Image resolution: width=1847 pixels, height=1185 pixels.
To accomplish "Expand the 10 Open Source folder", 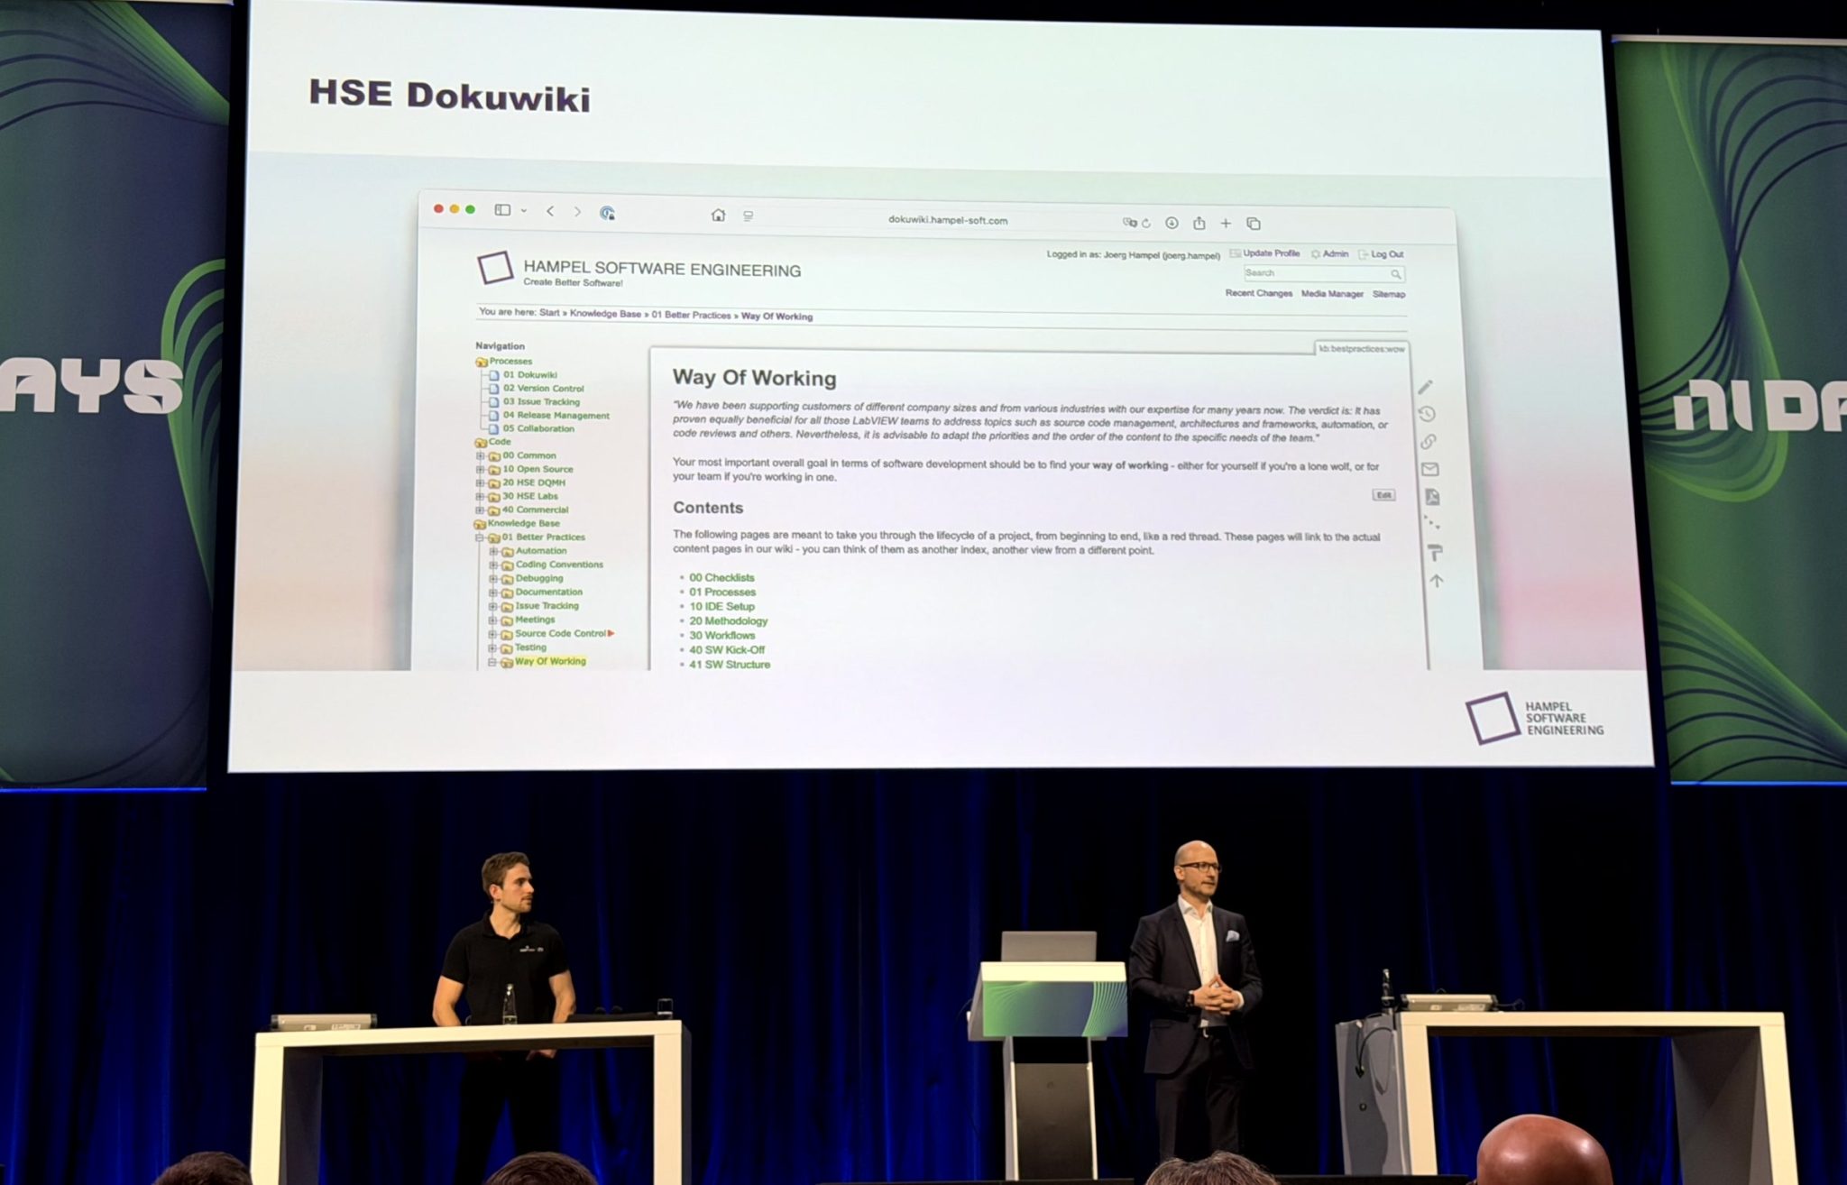I will (x=481, y=469).
